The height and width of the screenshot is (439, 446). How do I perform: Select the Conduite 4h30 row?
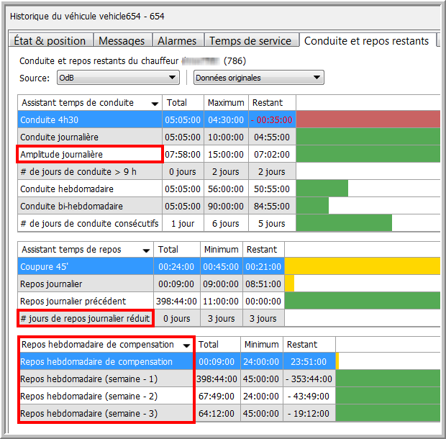coord(89,119)
